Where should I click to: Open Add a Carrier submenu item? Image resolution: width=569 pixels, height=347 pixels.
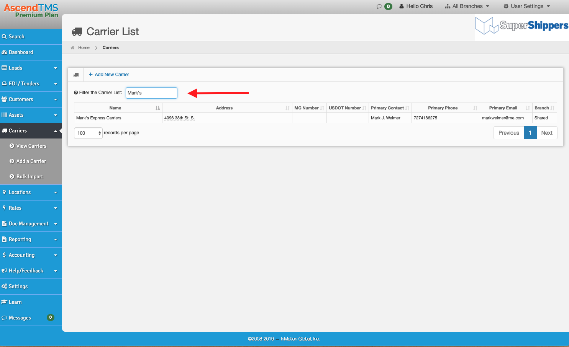31,161
